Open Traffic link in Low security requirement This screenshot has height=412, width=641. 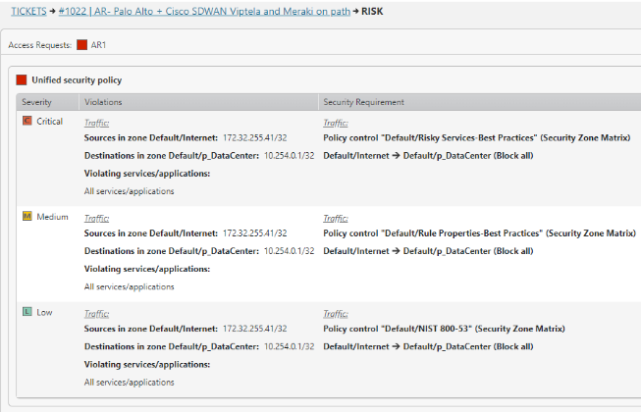(x=335, y=313)
